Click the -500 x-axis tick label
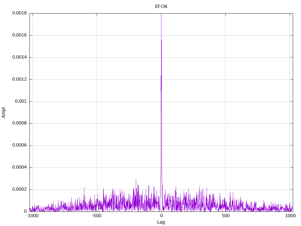 click(x=97, y=216)
